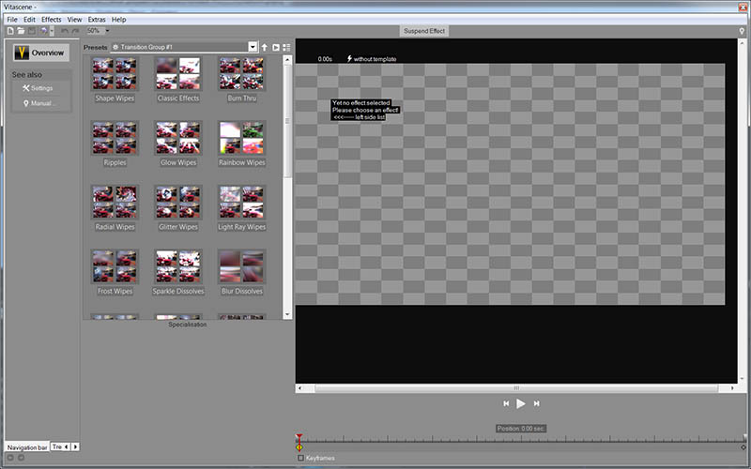Click the Position 0.00 sec readout
Screen dimensions: 751x469
(521, 429)
